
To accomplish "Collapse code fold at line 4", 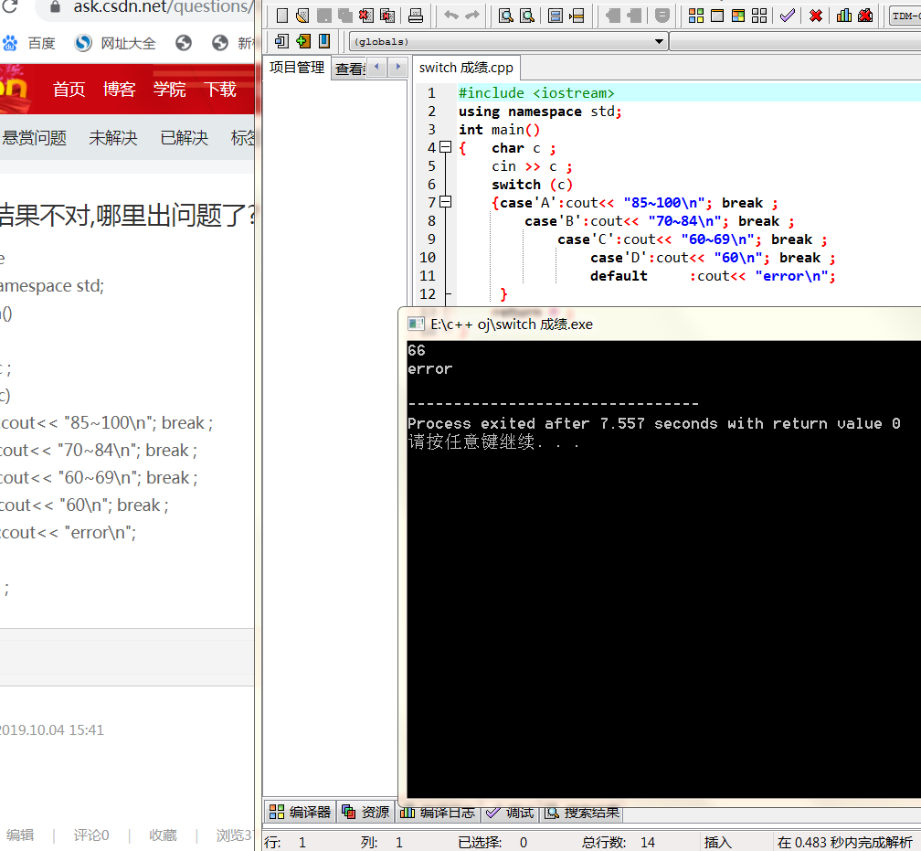I will pos(446,147).
